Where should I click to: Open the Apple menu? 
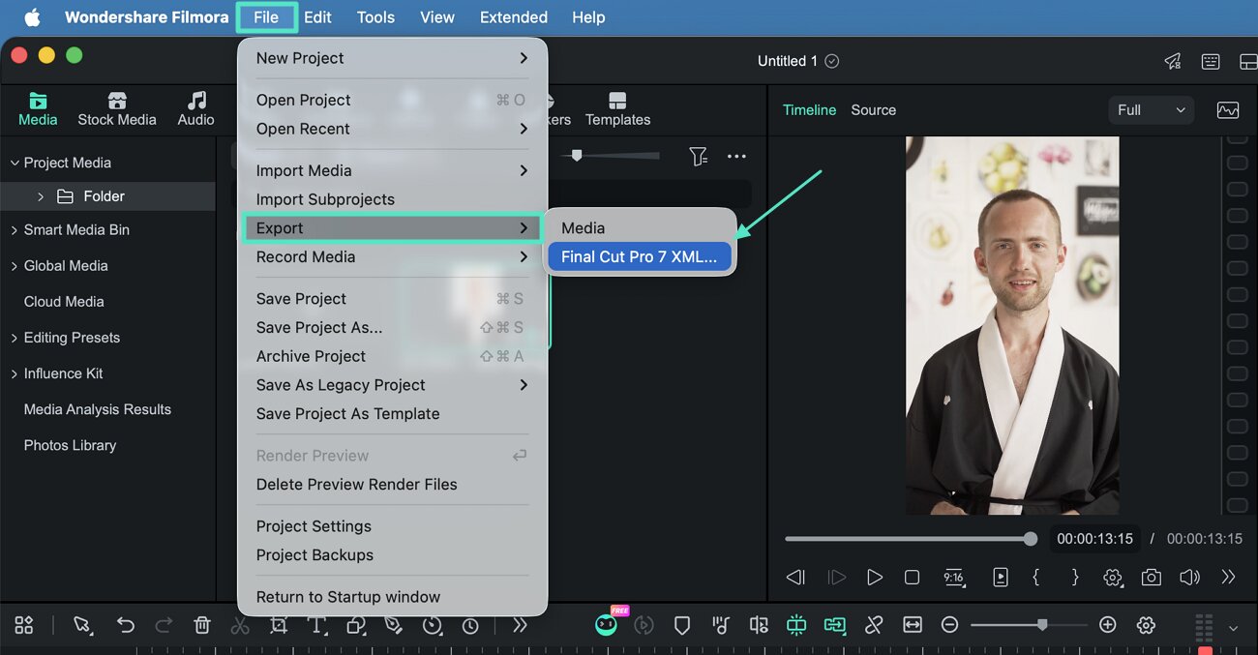[x=32, y=17]
